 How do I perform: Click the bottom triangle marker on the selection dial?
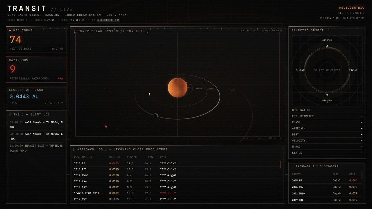click(327, 95)
